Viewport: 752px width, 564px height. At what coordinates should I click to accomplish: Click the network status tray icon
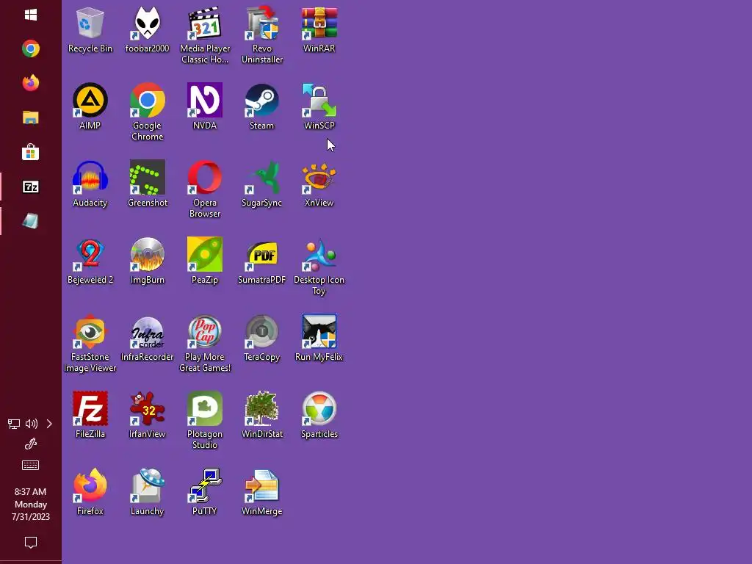[x=14, y=424]
